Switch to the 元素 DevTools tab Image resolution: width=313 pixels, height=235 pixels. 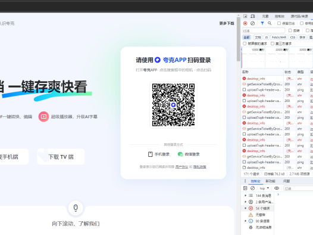click(x=265, y=16)
